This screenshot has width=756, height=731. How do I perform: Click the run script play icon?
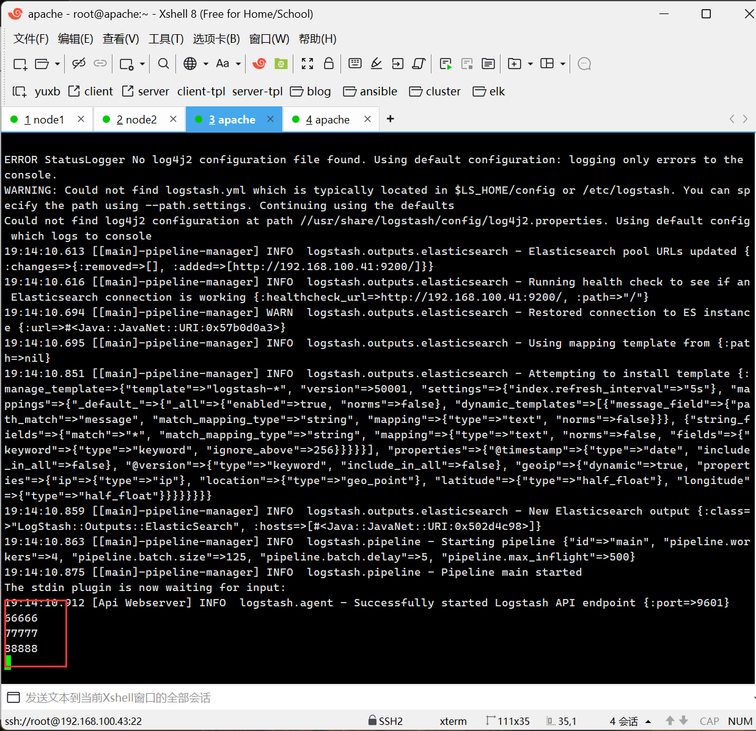[x=446, y=64]
